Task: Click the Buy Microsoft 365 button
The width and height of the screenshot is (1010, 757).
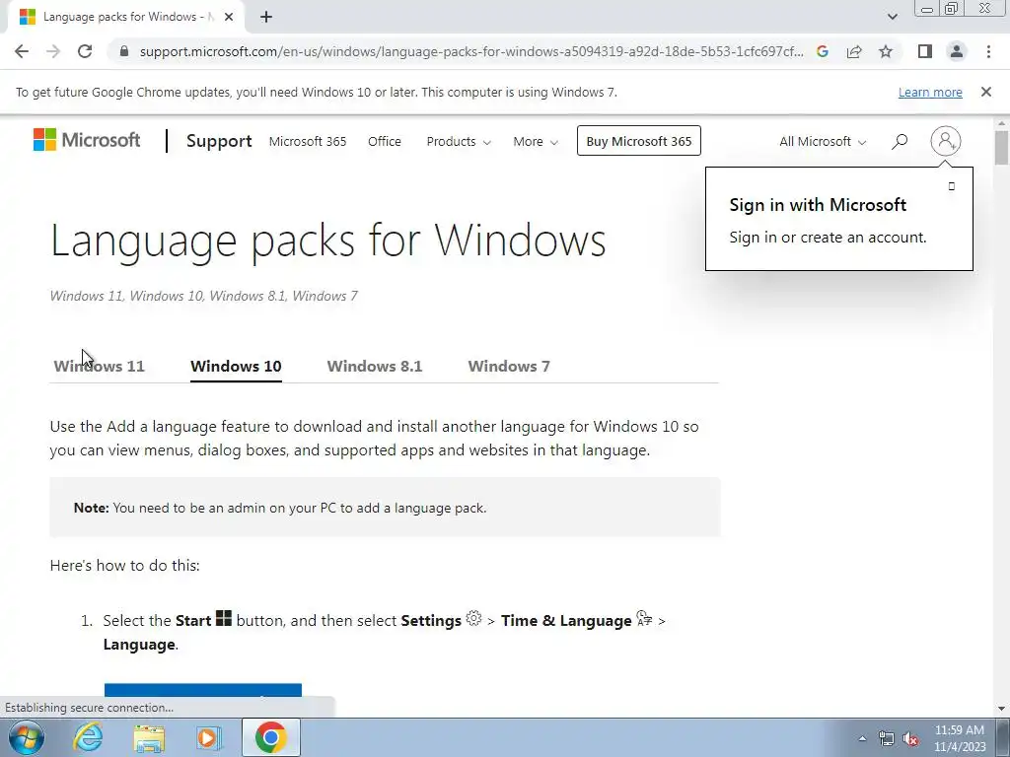Action: pyautogui.click(x=639, y=141)
